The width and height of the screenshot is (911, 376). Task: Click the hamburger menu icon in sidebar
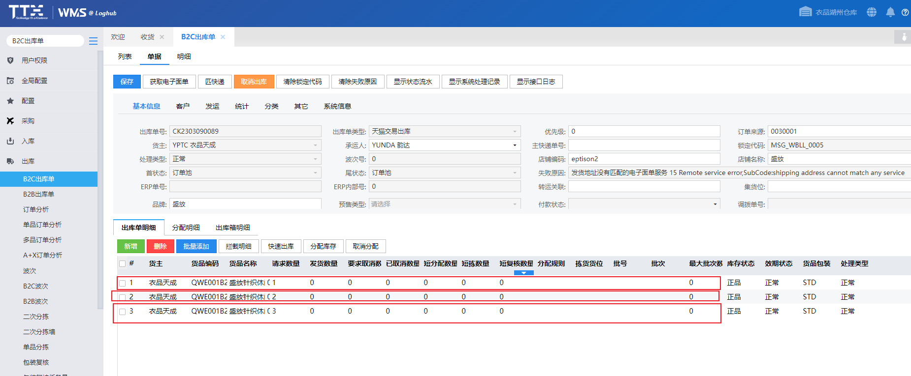pos(93,41)
